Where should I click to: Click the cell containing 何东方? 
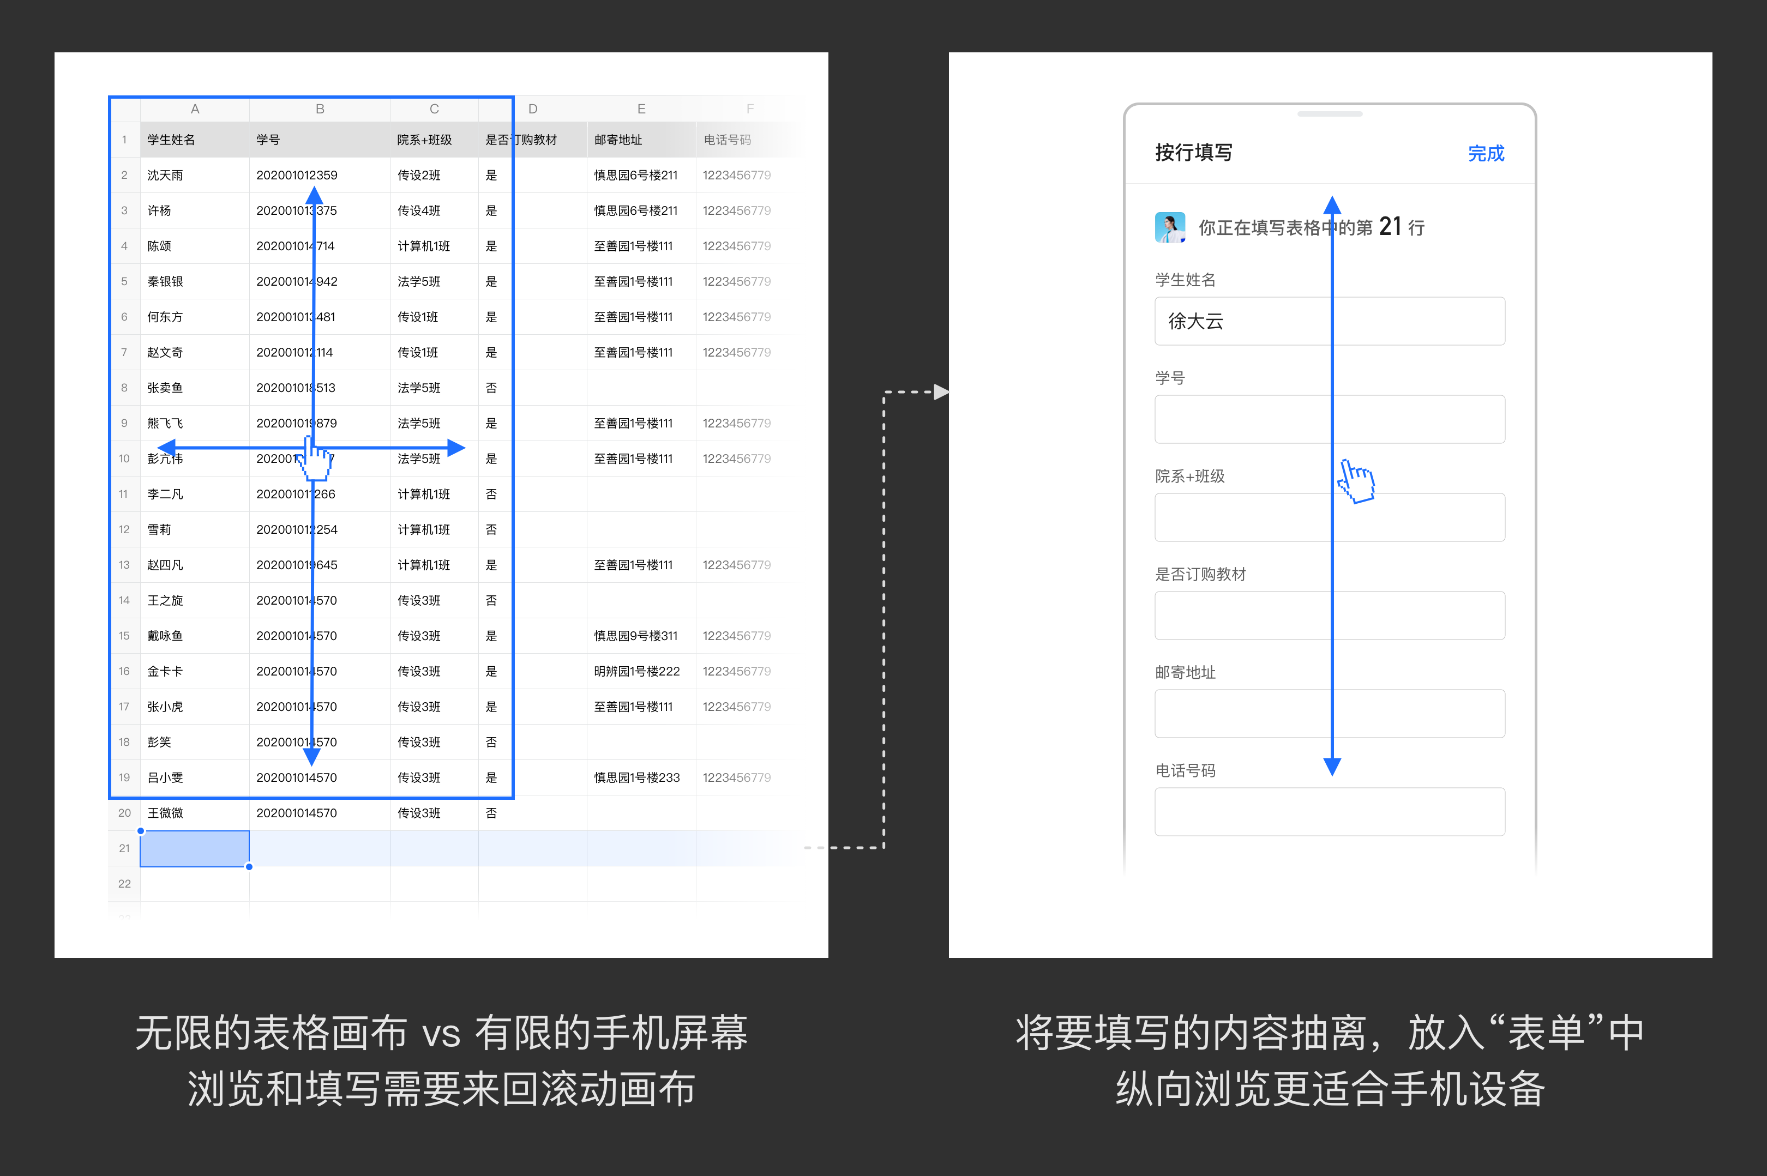tap(195, 317)
